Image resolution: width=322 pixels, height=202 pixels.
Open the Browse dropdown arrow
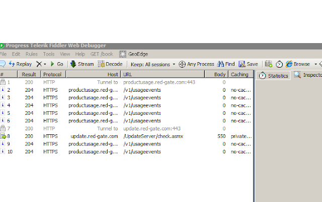point(315,64)
